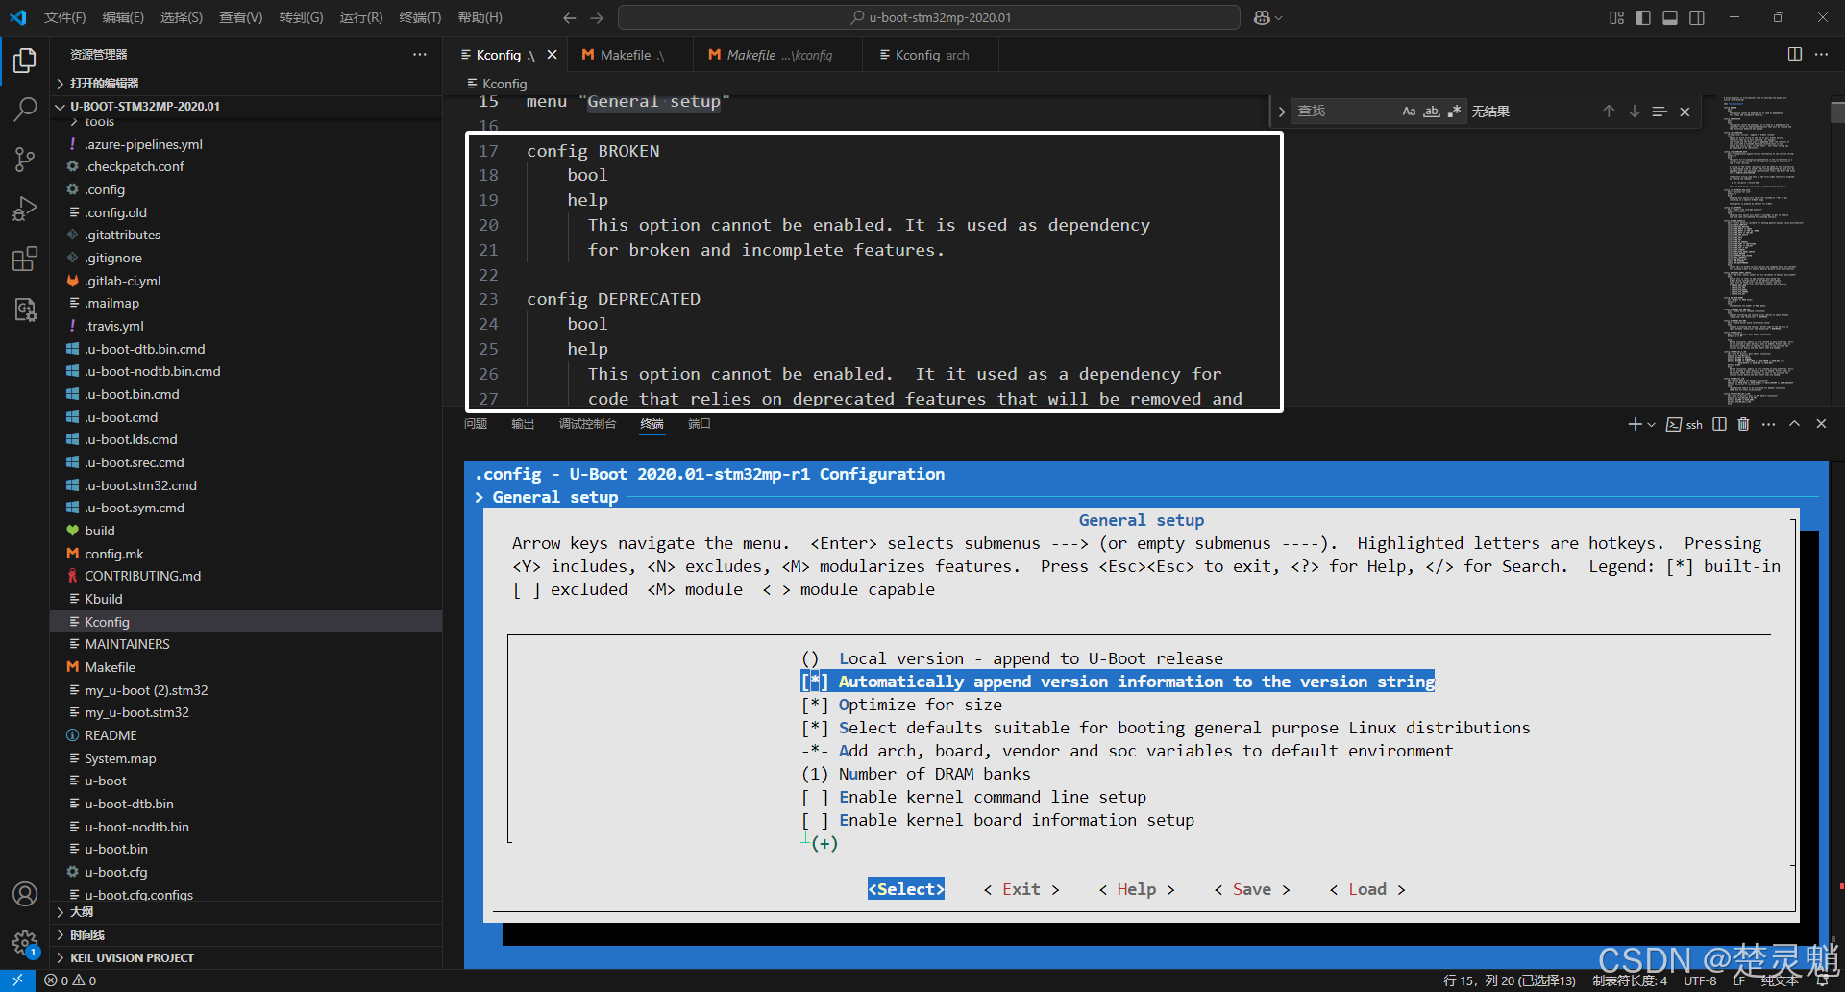Open Customize Layout icon
This screenshot has height=992, width=1845.
tap(1616, 17)
